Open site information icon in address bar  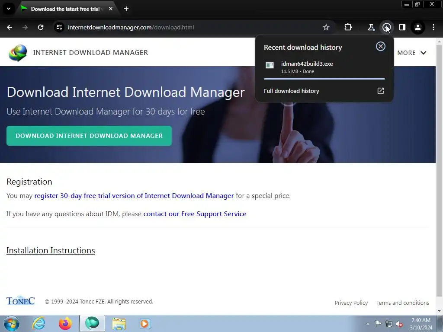pos(59,27)
